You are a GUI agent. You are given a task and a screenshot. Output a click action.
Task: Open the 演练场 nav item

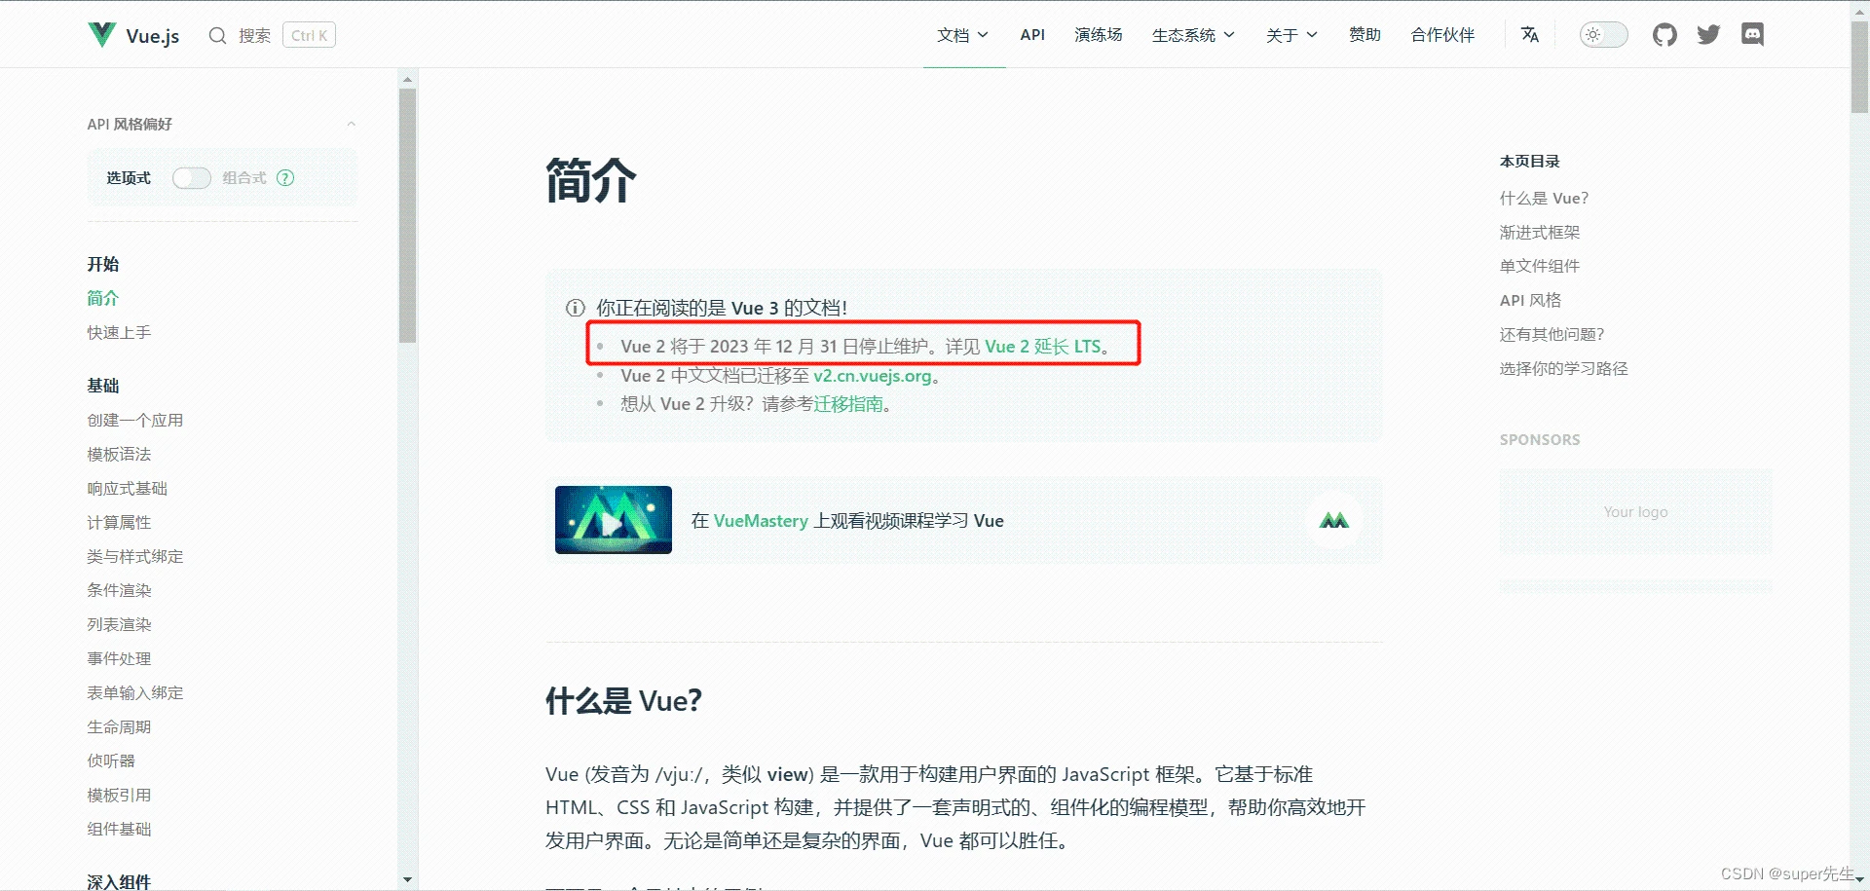[x=1099, y=35]
